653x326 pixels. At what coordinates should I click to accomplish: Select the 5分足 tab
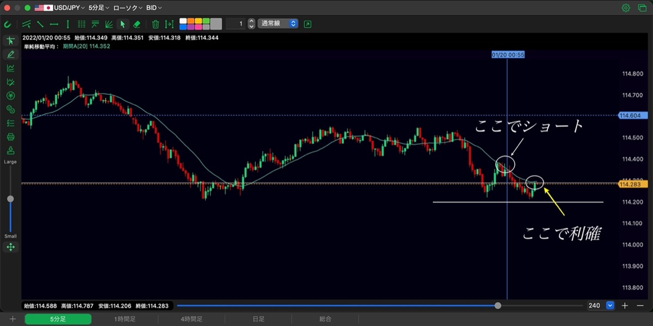[x=58, y=319]
